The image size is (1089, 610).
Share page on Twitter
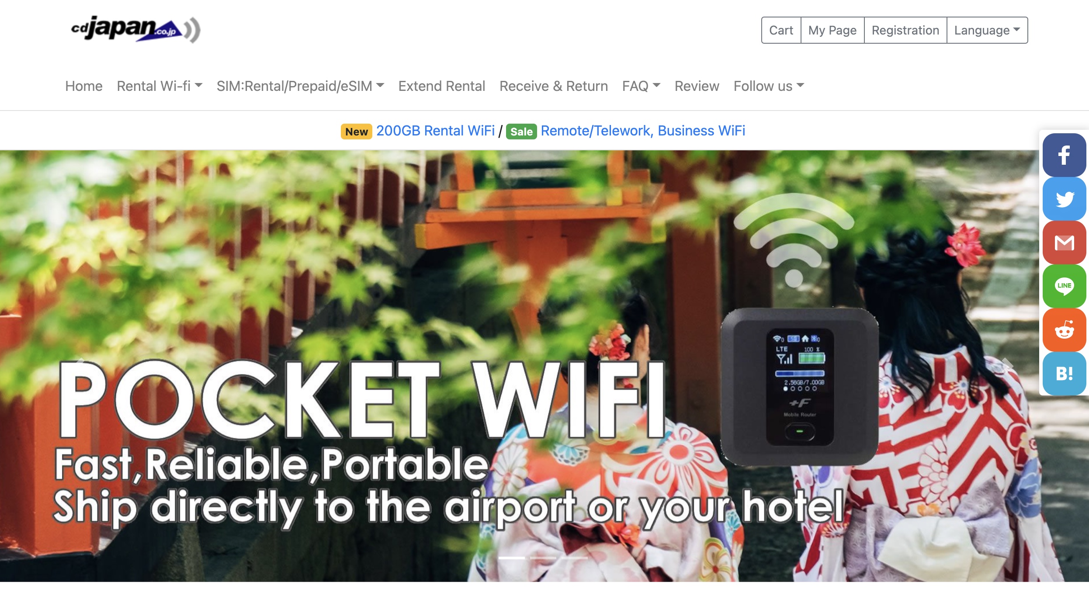(1064, 199)
